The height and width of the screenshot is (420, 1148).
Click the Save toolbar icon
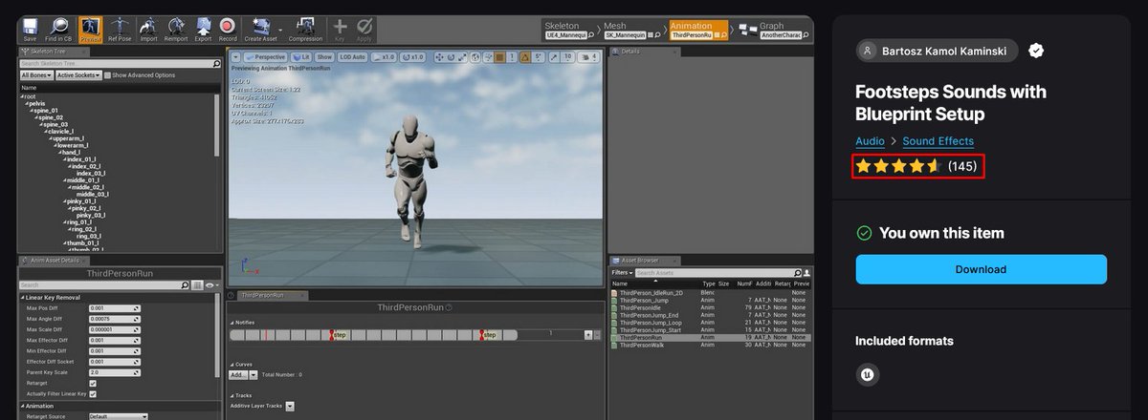point(30,29)
